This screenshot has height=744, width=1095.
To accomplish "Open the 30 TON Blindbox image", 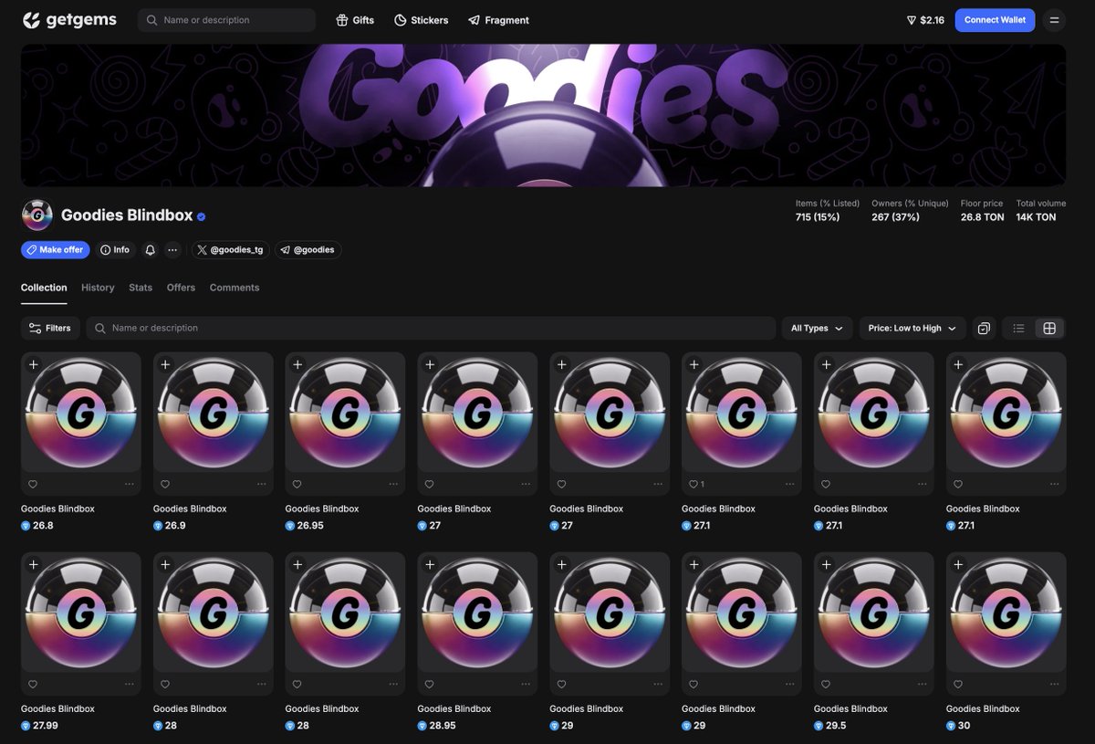I will click(x=1006, y=613).
